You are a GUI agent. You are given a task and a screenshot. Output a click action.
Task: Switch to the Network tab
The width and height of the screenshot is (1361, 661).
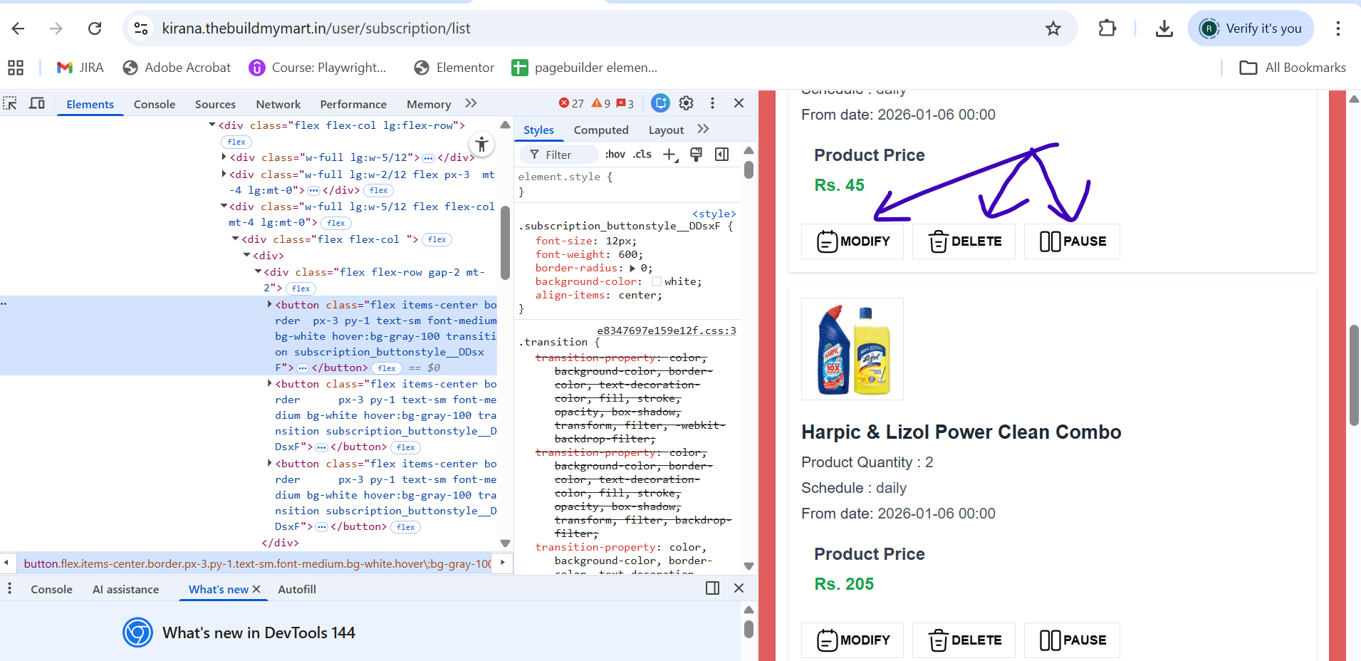(x=278, y=104)
